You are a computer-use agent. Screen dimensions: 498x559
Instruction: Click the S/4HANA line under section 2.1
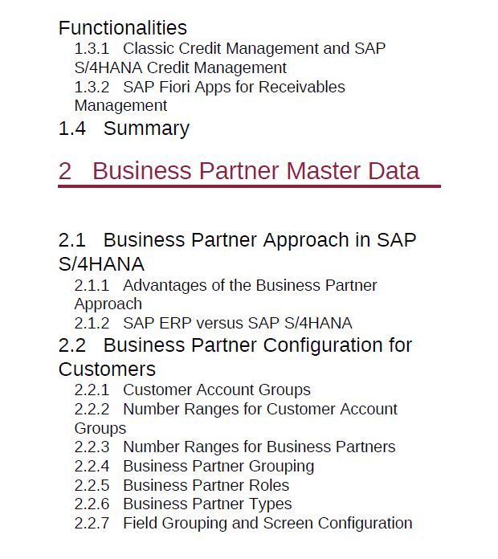coord(101,264)
